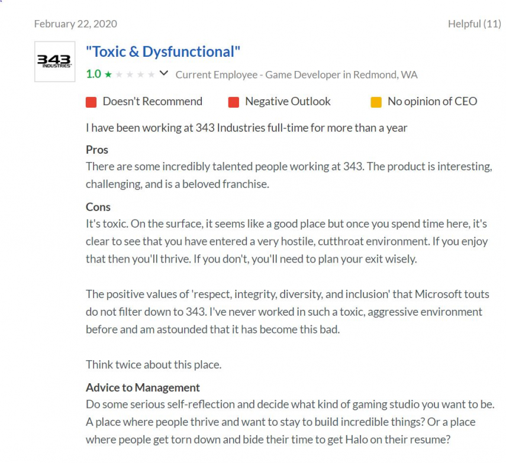Image resolution: width=506 pixels, height=463 pixels.
Task: Click the red Doesn't Recommend square
Action: [91, 102]
